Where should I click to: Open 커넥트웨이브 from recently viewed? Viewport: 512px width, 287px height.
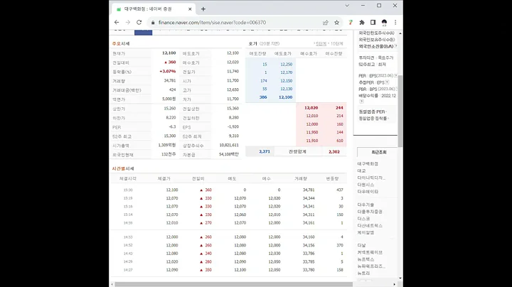370,252
